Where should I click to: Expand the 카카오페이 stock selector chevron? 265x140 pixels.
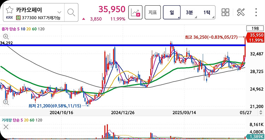pos(59,12)
